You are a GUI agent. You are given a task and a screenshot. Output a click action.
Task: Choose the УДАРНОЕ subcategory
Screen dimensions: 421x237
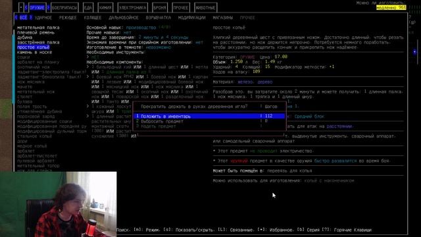43,18
